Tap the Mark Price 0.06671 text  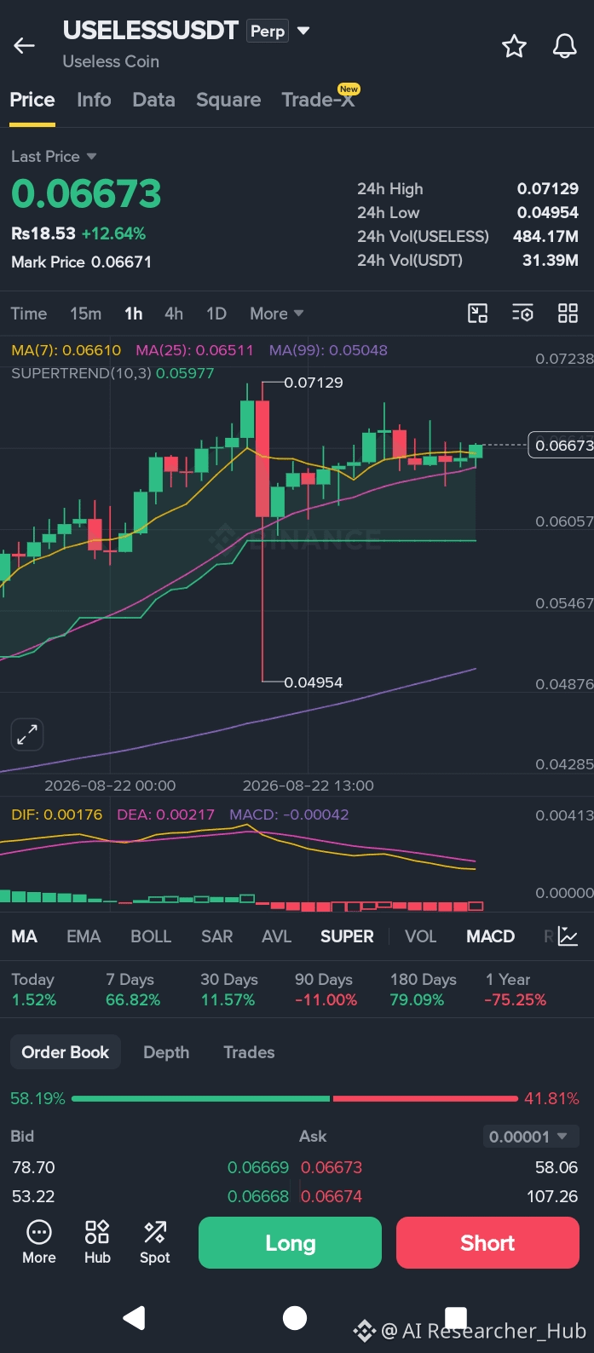coord(81,262)
